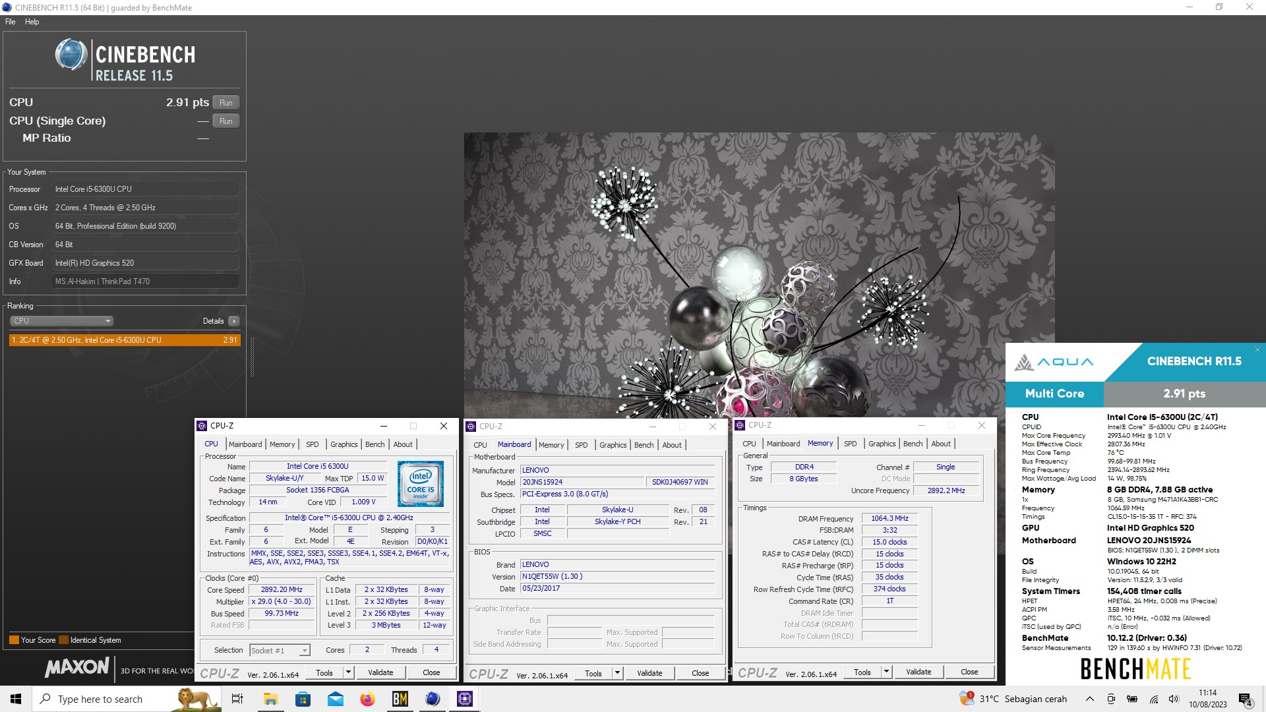Open Bench tab in first CPU-Z window
This screenshot has width=1266, height=712.
coord(375,444)
